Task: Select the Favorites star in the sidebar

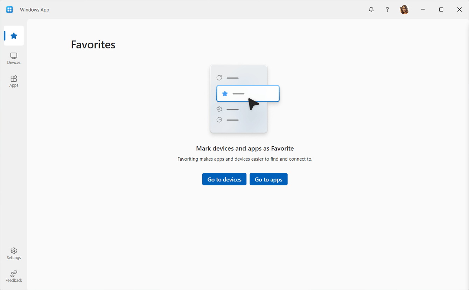Action: [x=14, y=35]
